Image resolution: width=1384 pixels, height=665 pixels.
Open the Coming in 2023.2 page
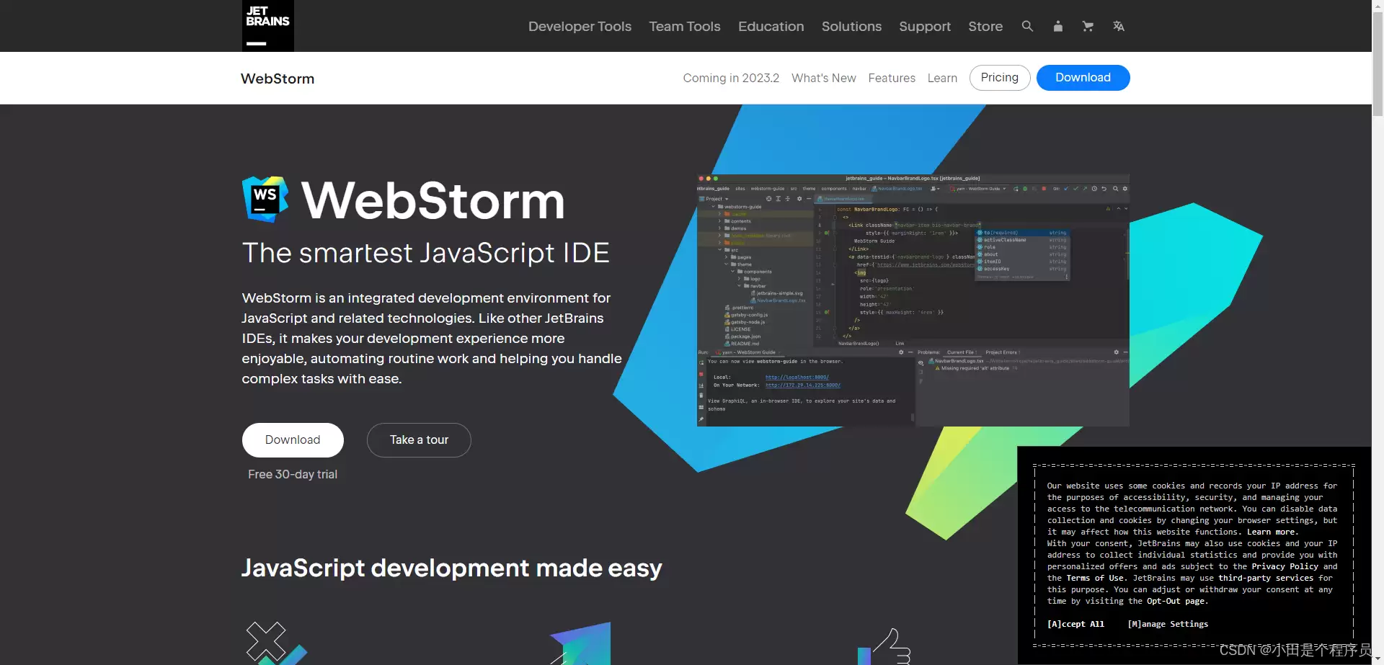pos(731,78)
